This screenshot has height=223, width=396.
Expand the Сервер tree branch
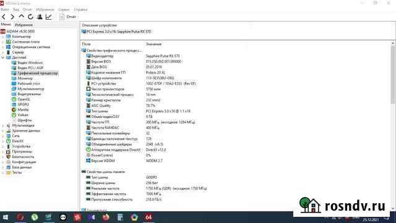2,53
